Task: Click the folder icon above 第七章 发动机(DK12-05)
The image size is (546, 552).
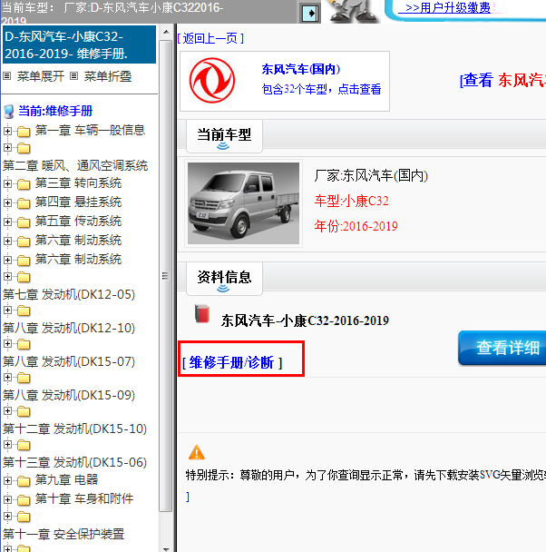Action: tap(24, 277)
